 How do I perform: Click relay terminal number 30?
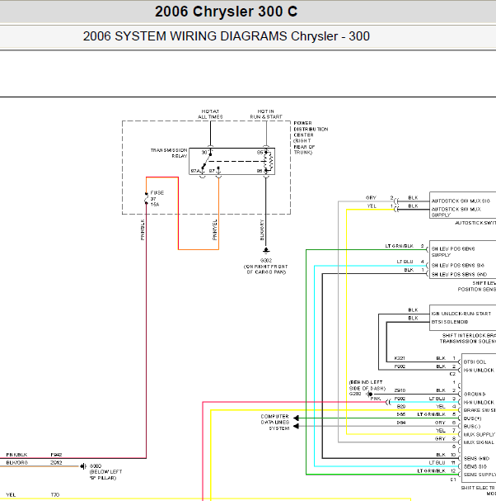coord(204,153)
